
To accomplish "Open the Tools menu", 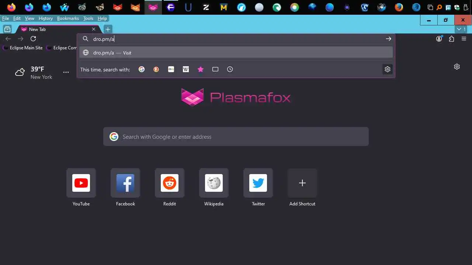I will coord(88,18).
